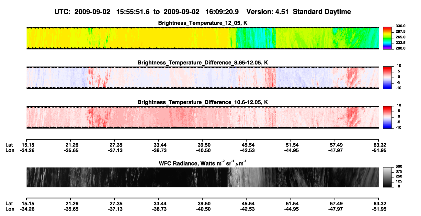Click the 265.0 tick on the rainbow colorbar

click(x=400, y=37)
